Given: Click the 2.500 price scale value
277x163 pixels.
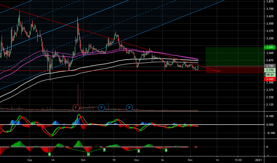Looking at the screenshot, I should 270,82.
